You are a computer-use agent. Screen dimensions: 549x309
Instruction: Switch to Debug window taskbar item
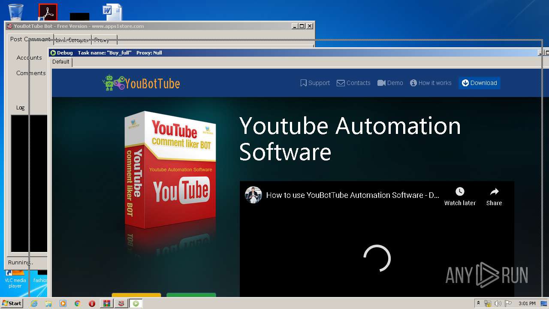pyautogui.click(x=136, y=303)
